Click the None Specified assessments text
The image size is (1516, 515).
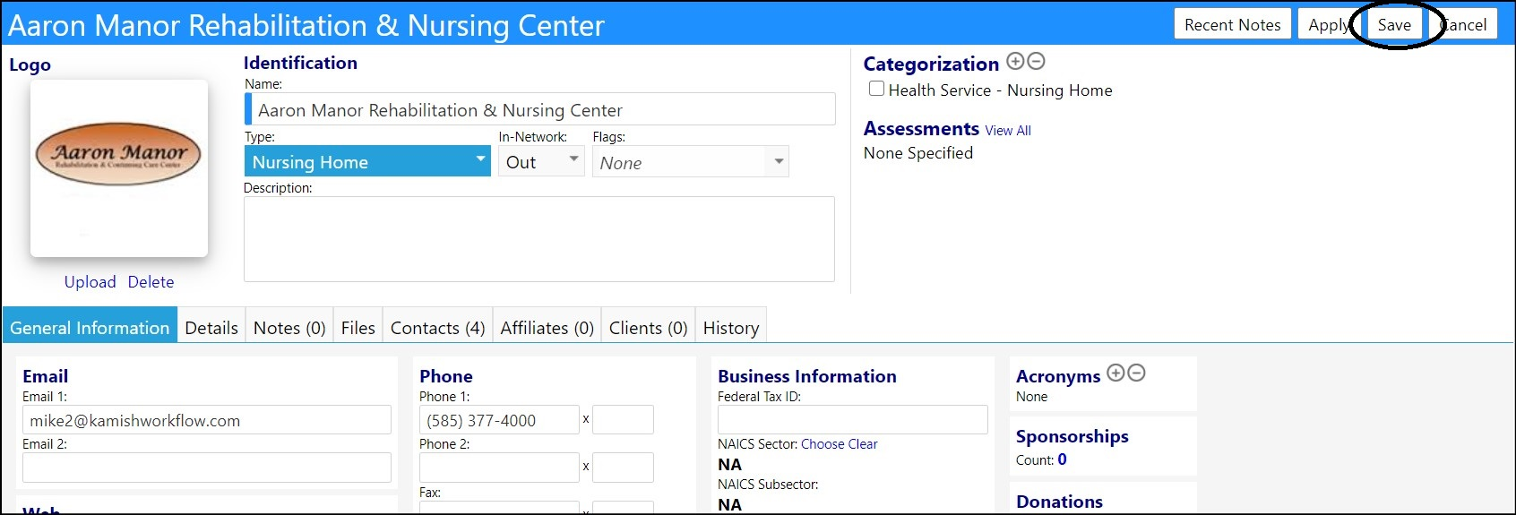pos(918,153)
